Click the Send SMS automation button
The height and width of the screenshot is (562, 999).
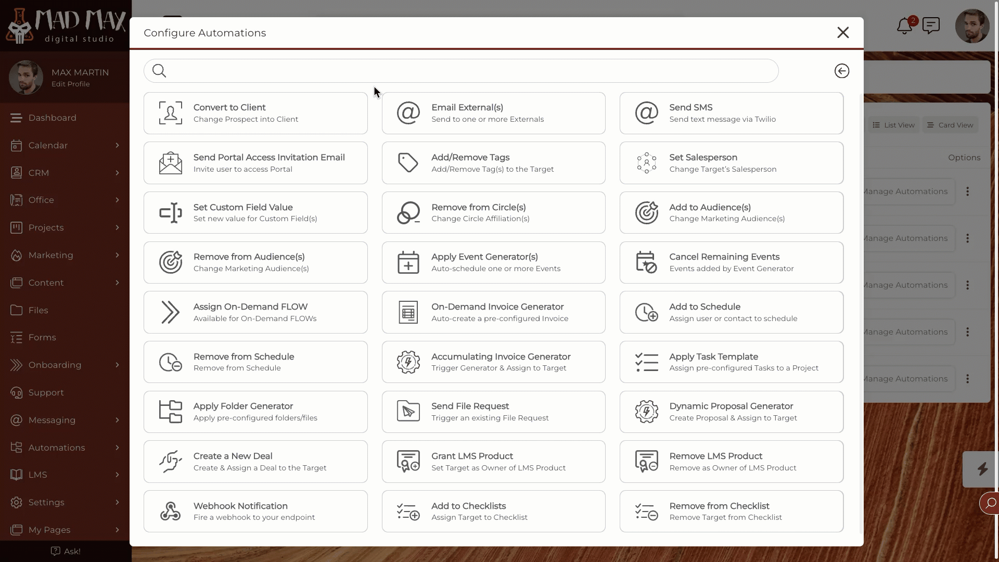tap(732, 112)
